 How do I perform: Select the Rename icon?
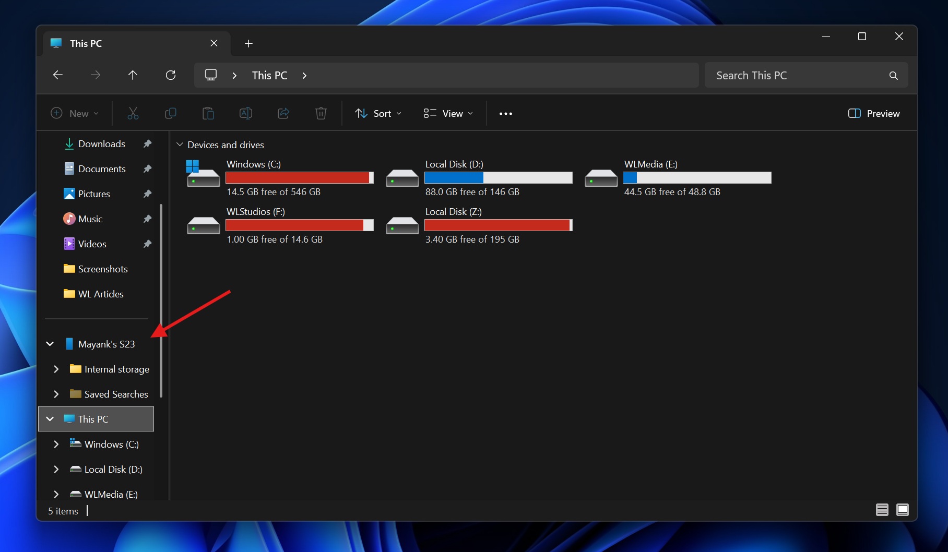point(245,113)
